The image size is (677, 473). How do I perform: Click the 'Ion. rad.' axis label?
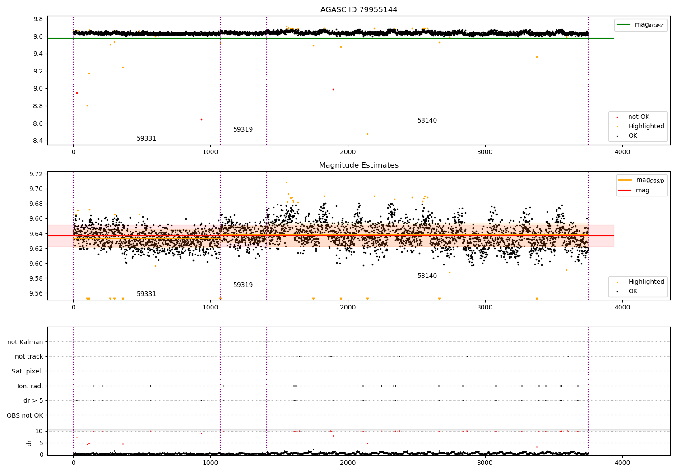[x=30, y=386]
